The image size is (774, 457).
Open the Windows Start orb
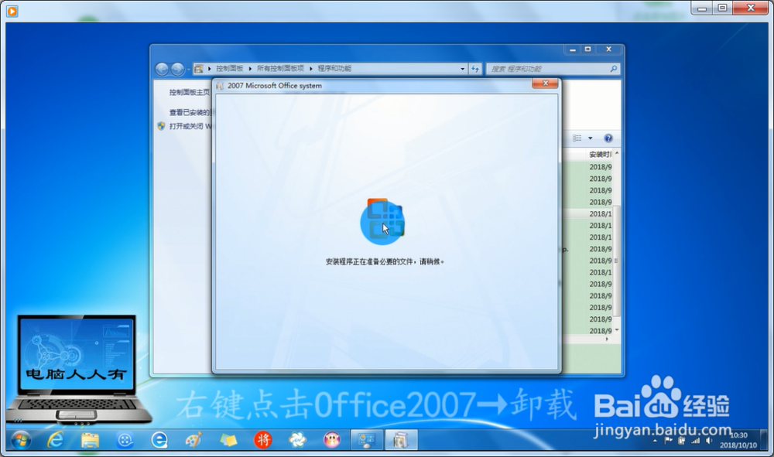coord(21,440)
